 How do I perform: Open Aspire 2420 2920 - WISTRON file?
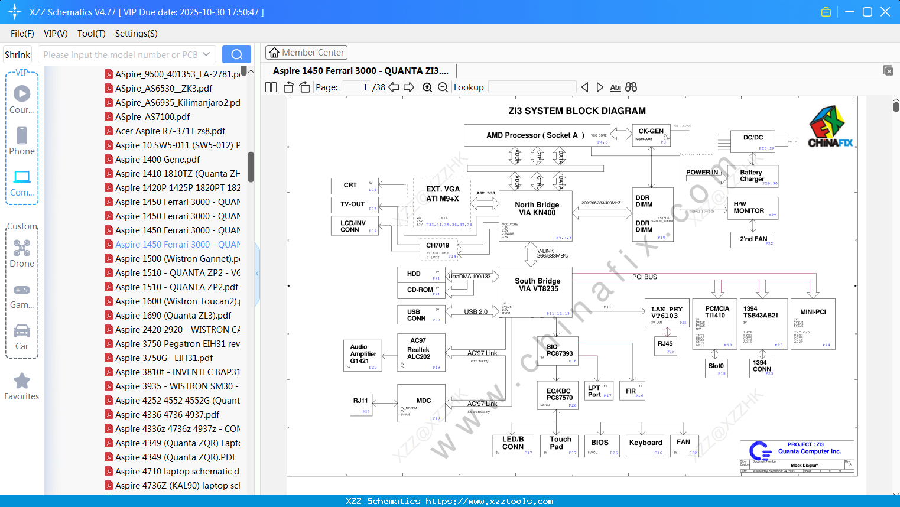(173, 330)
